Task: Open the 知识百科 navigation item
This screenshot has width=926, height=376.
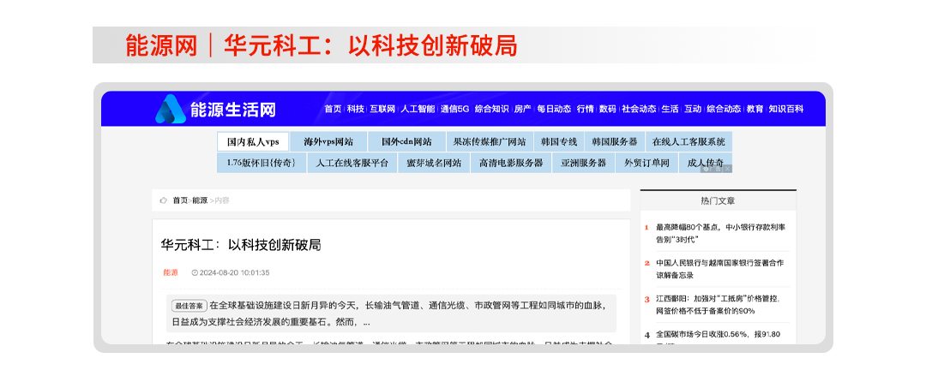Action: click(785, 110)
